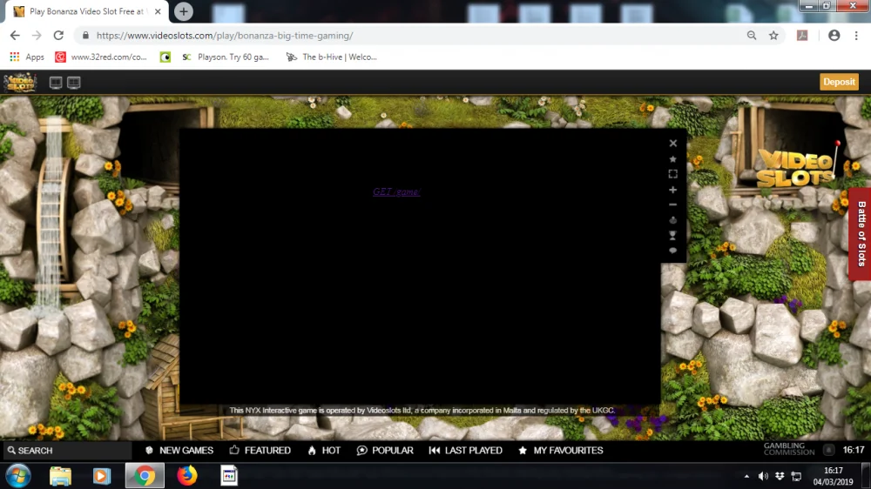Click the browser forward arrow
The width and height of the screenshot is (871, 489).
click(37, 36)
